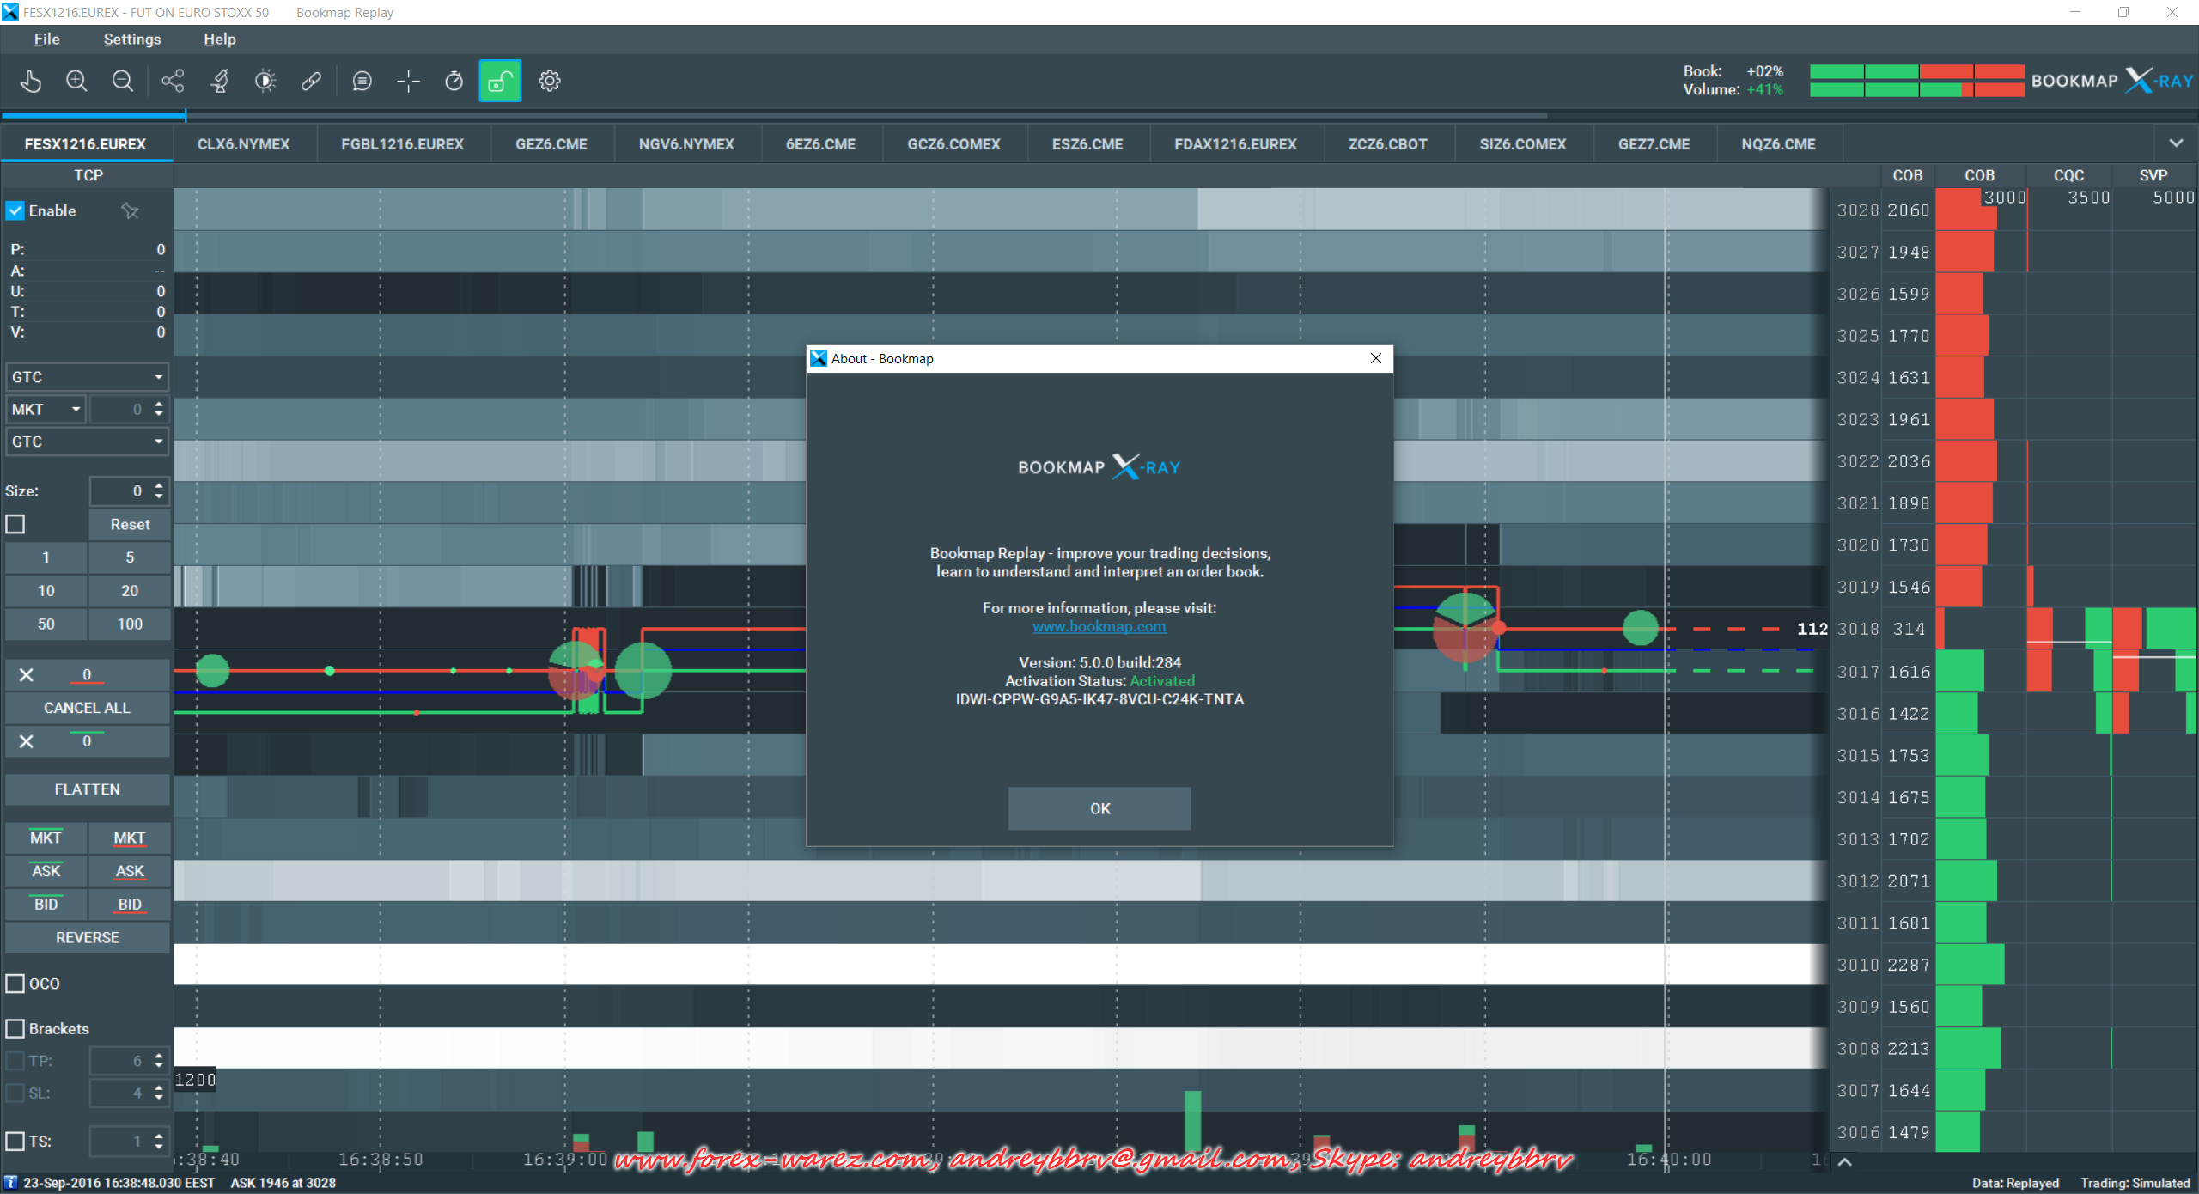The height and width of the screenshot is (1194, 2199).
Task: Switch to the ESZ6.CME tab
Action: click(1087, 144)
